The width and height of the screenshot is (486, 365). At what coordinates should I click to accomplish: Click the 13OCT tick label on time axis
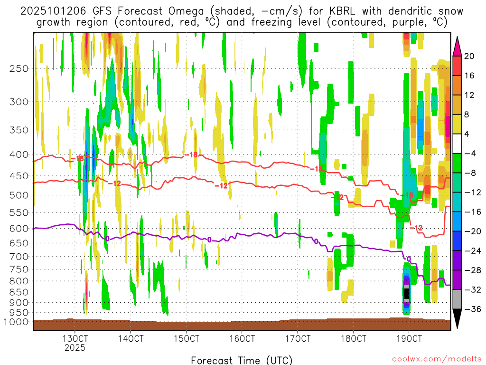[75, 339]
